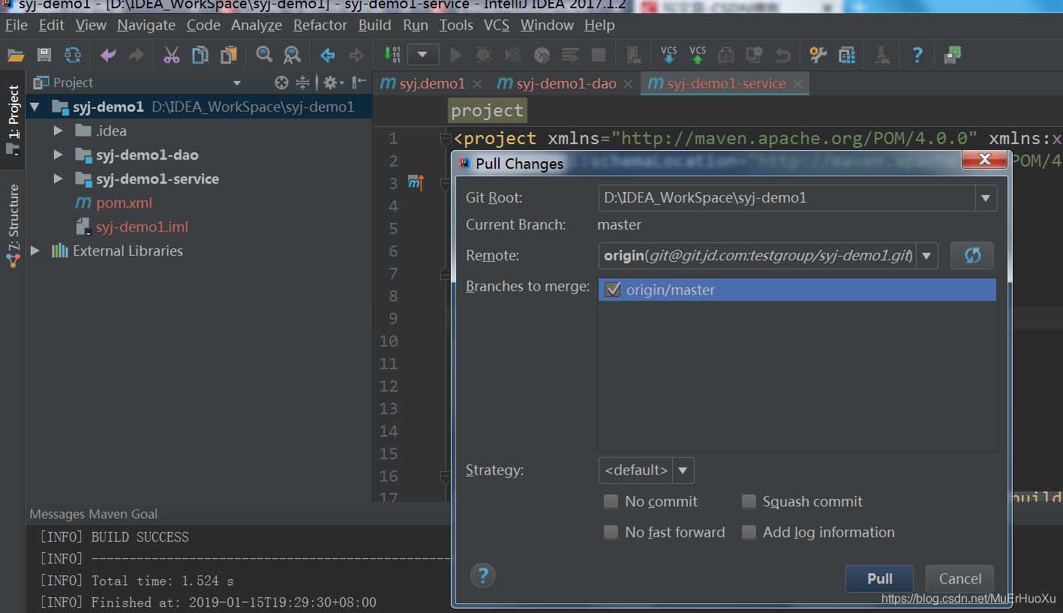Click the Make Project build icon
This screenshot has width=1063, height=613.
[392, 55]
